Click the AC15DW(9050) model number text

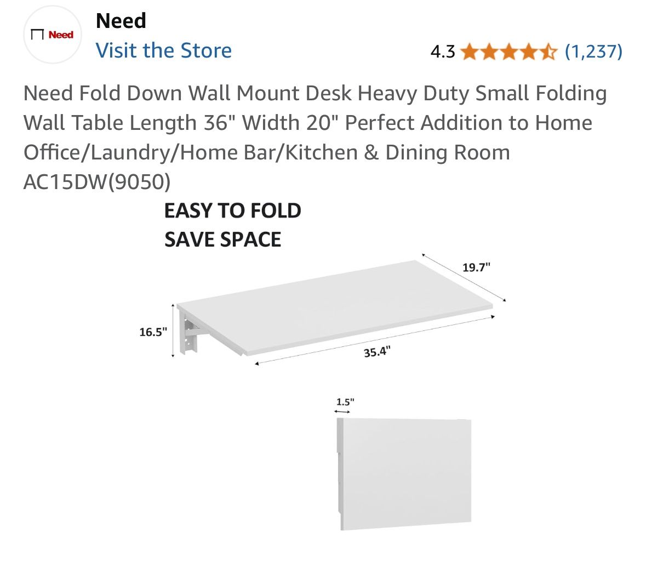tap(97, 182)
